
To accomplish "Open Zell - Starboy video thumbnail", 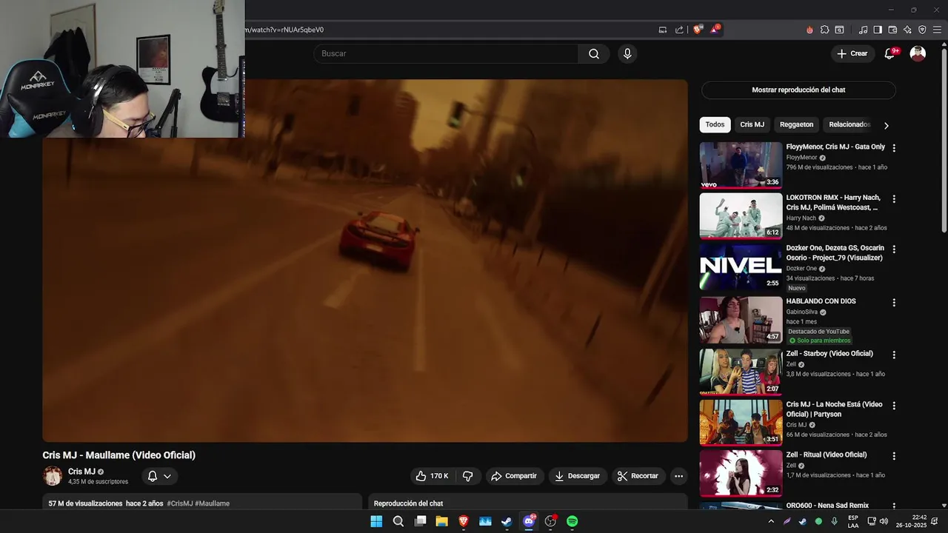I will (x=741, y=372).
